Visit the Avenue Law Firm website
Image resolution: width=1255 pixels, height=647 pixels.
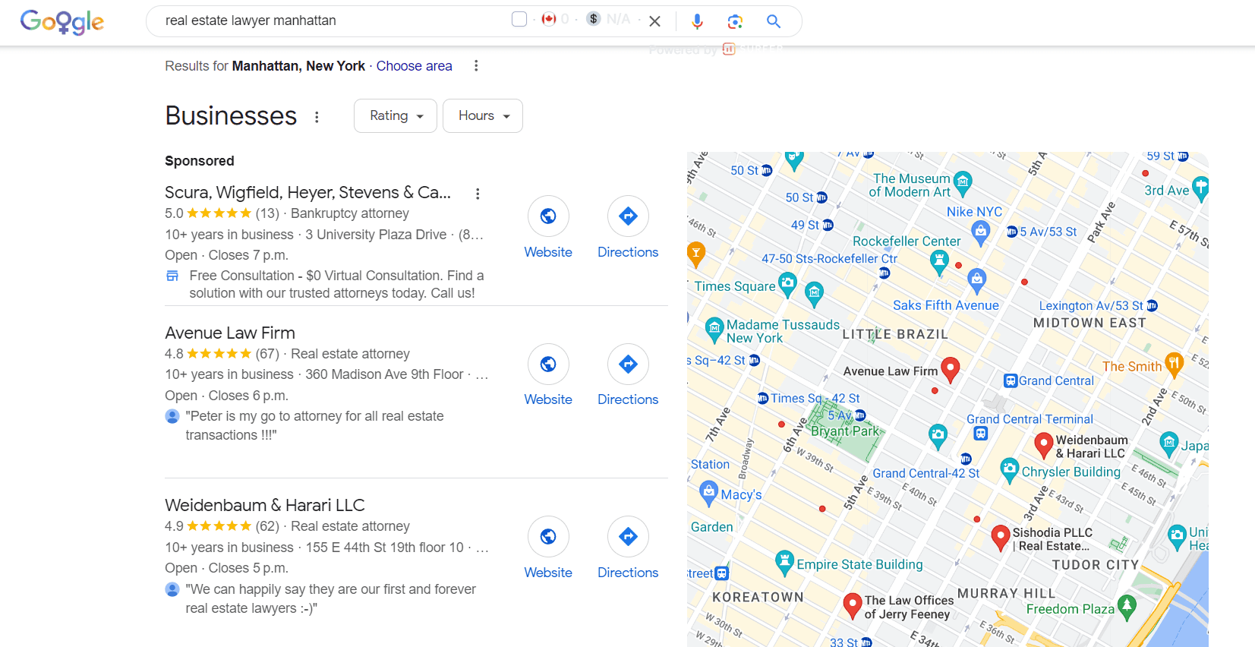(547, 365)
